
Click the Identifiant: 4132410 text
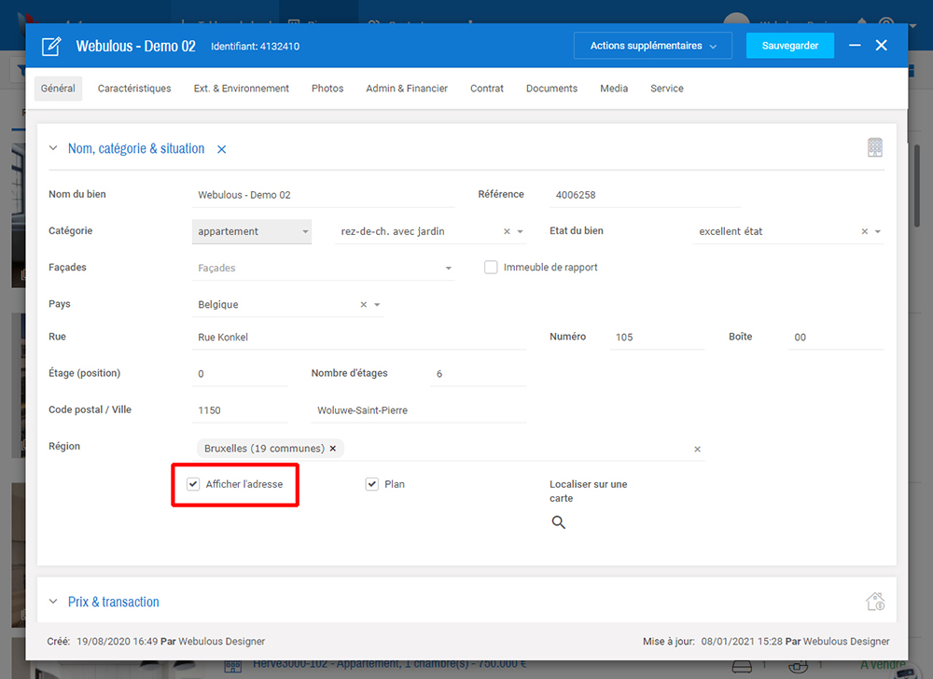256,47
